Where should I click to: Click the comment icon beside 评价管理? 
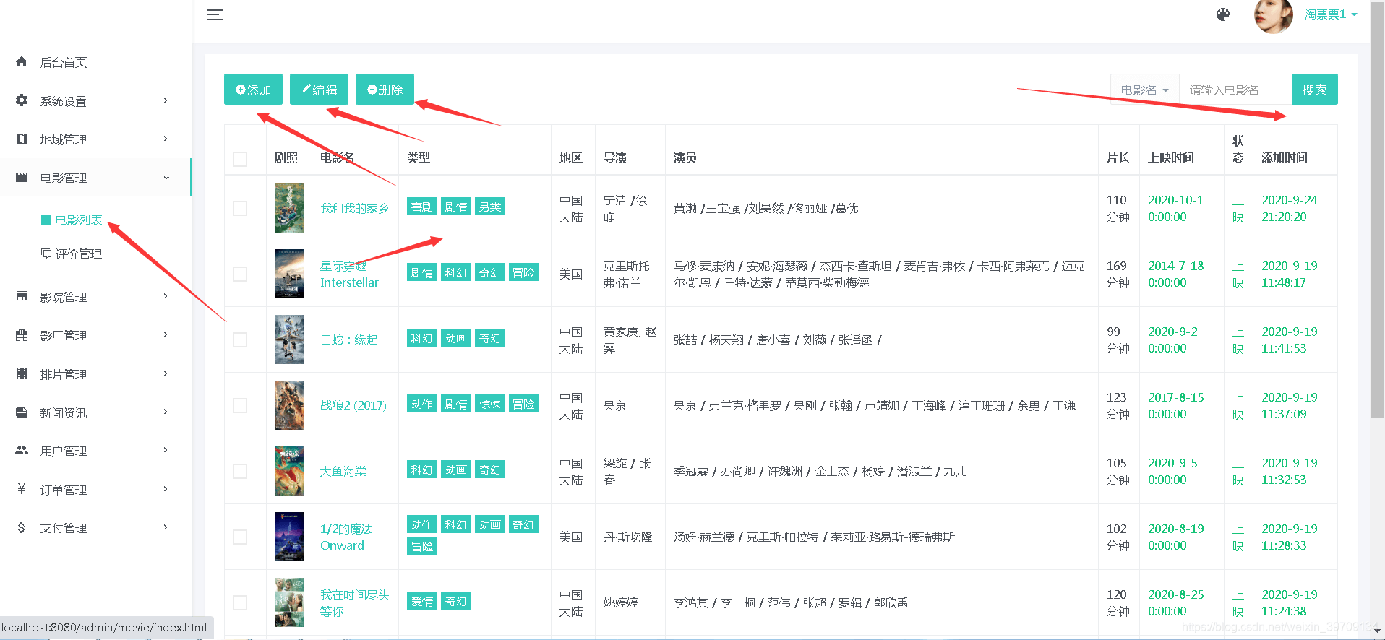point(46,254)
